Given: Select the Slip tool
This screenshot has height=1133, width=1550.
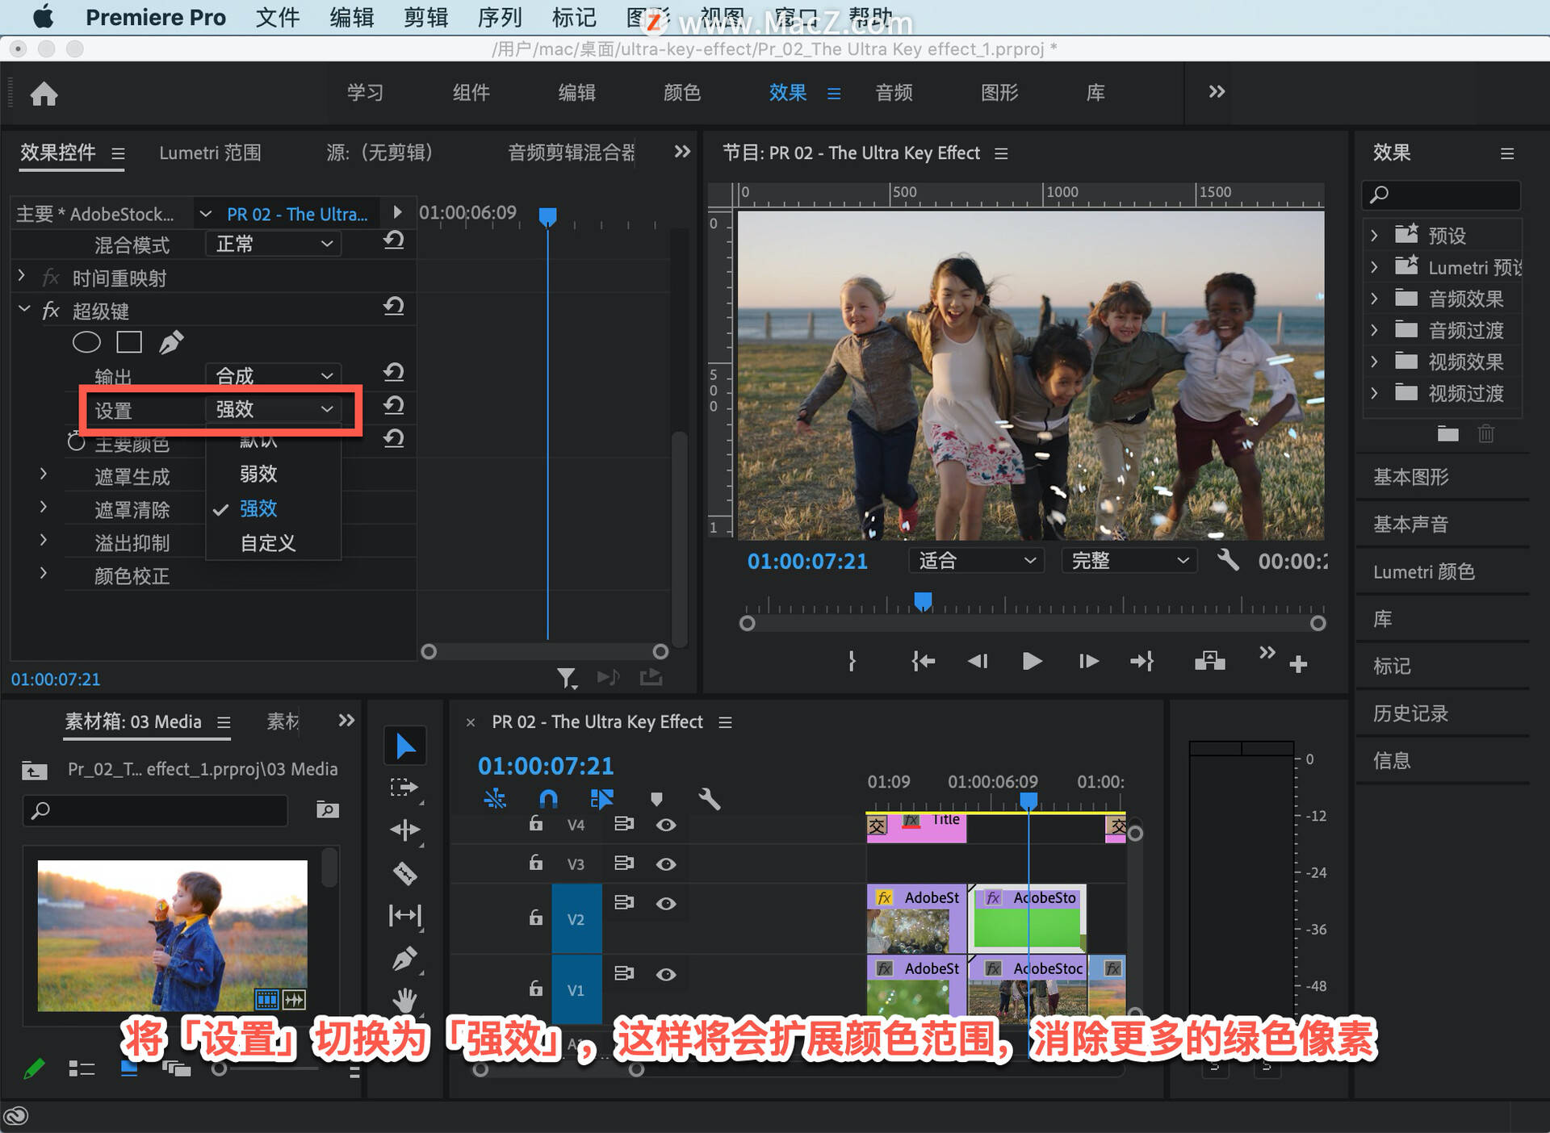Looking at the screenshot, I should (404, 915).
